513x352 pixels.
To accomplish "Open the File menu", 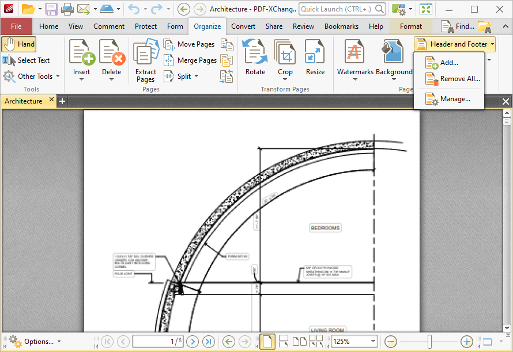I will click(x=16, y=26).
